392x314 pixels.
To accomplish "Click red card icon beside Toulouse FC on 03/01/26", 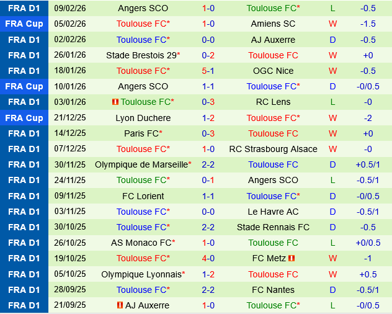I will [115, 102].
